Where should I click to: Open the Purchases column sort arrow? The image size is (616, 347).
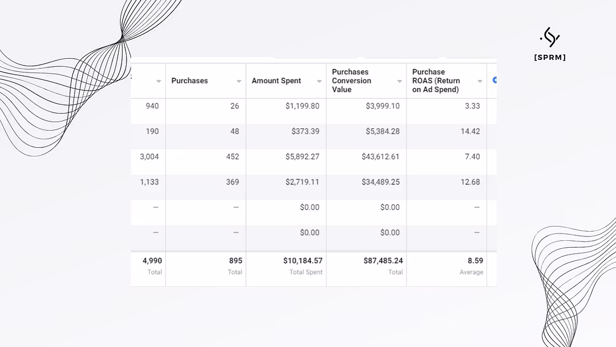click(239, 81)
